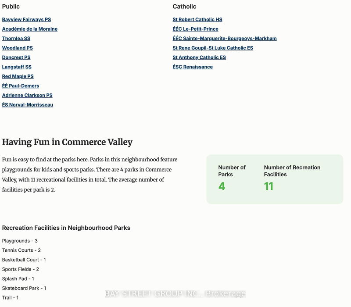Click the Having Fun in Commerce Valley heading
Screen dimensions: 351x307
click(67, 142)
